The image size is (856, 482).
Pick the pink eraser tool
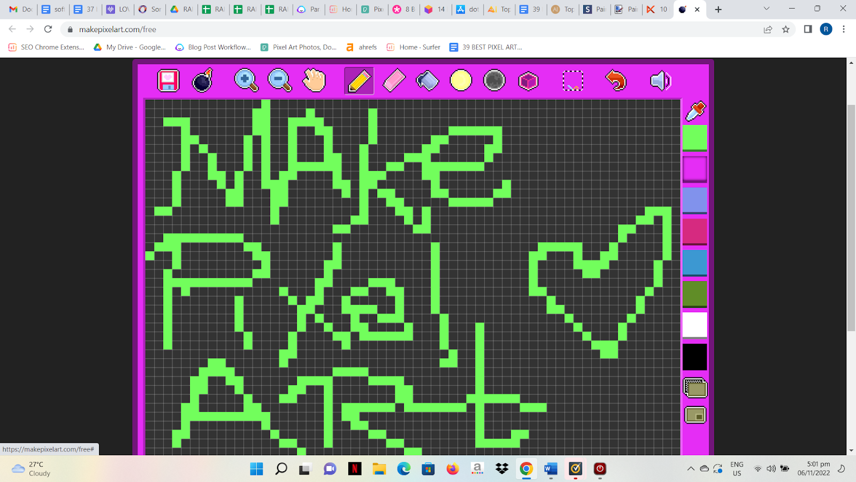point(394,81)
